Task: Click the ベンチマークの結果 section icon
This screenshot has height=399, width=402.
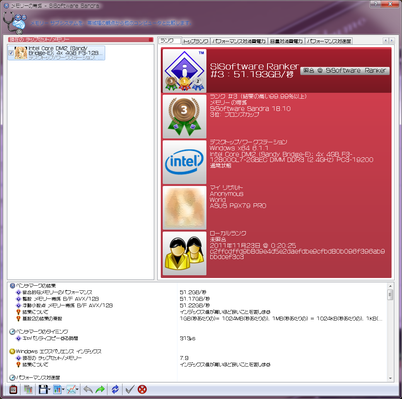Action: tap(12, 285)
